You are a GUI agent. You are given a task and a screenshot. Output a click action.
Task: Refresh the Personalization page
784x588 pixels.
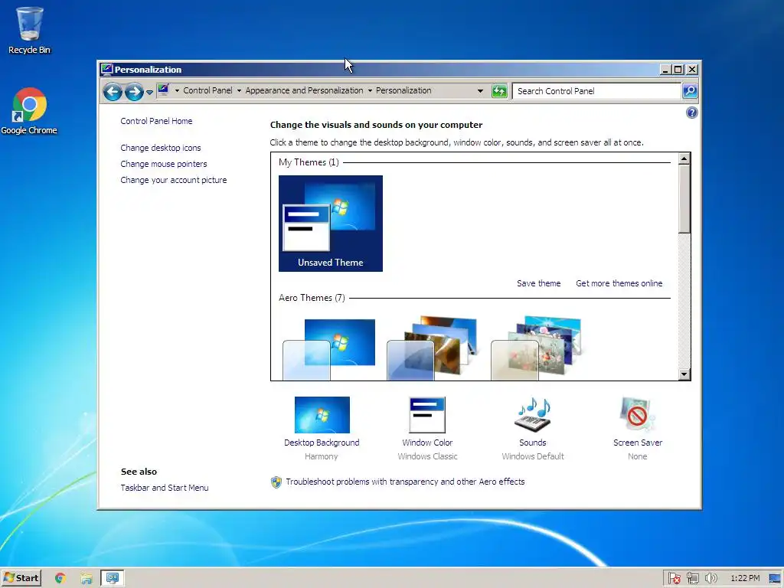499,91
